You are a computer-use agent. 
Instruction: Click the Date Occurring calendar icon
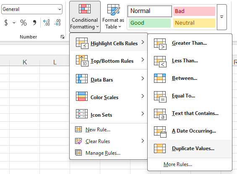[160, 132]
